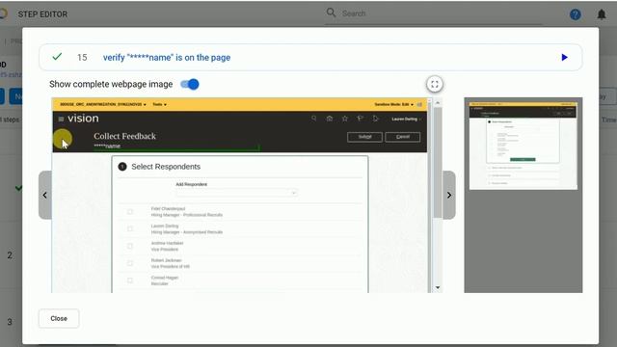
Task: Click the Submit button in Collect Feedback
Action: (x=364, y=137)
